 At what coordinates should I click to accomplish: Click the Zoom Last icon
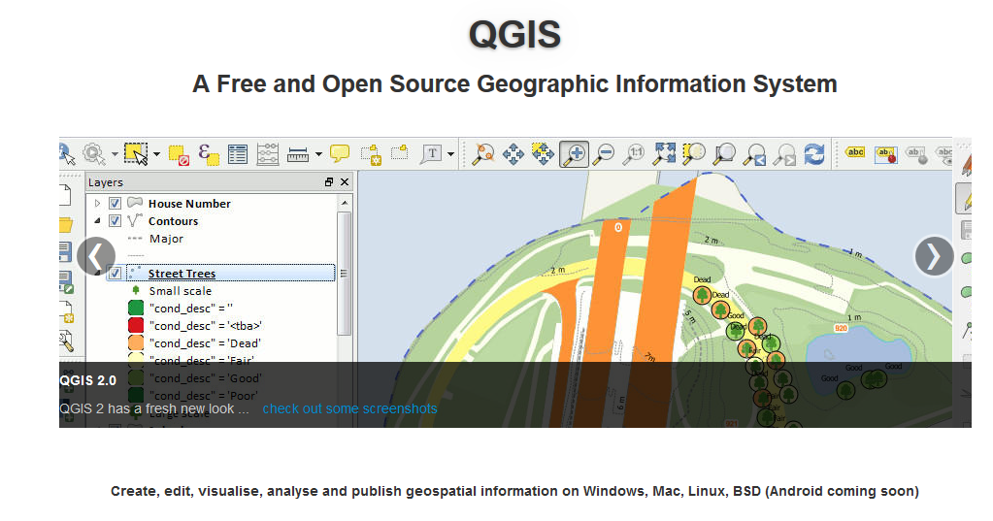(754, 154)
